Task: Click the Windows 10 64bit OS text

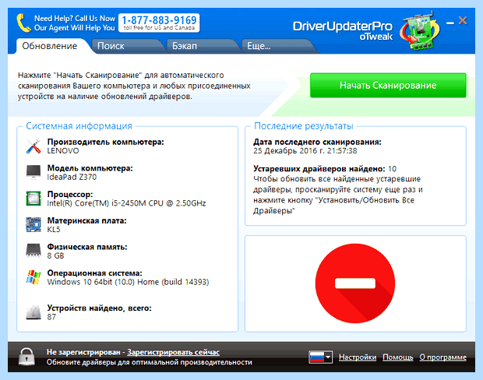Action: pyautogui.click(x=128, y=282)
